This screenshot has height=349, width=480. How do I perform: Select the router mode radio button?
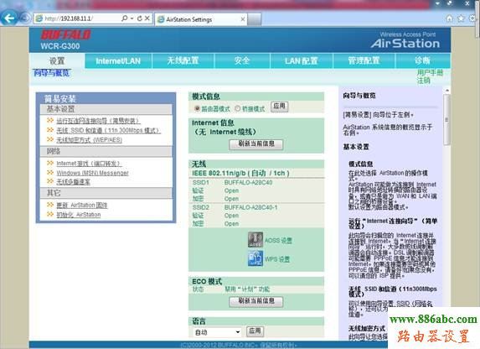click(x=197, y=108)
